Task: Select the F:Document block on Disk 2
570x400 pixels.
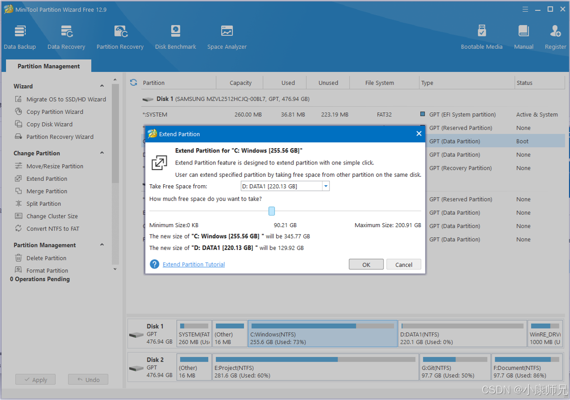Action: click(527, 367)
